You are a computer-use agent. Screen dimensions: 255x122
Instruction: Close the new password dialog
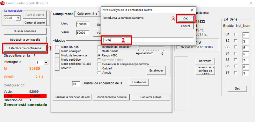click(192, 10)
